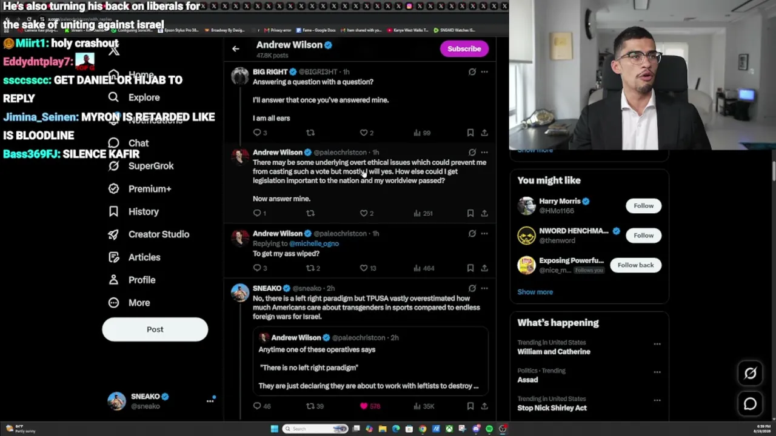The height and width of the screenshot is (436, 776).
Task: Bookmark the reply to @michelle_ogno
Action: pyautogui.click(x=470, y=268)
